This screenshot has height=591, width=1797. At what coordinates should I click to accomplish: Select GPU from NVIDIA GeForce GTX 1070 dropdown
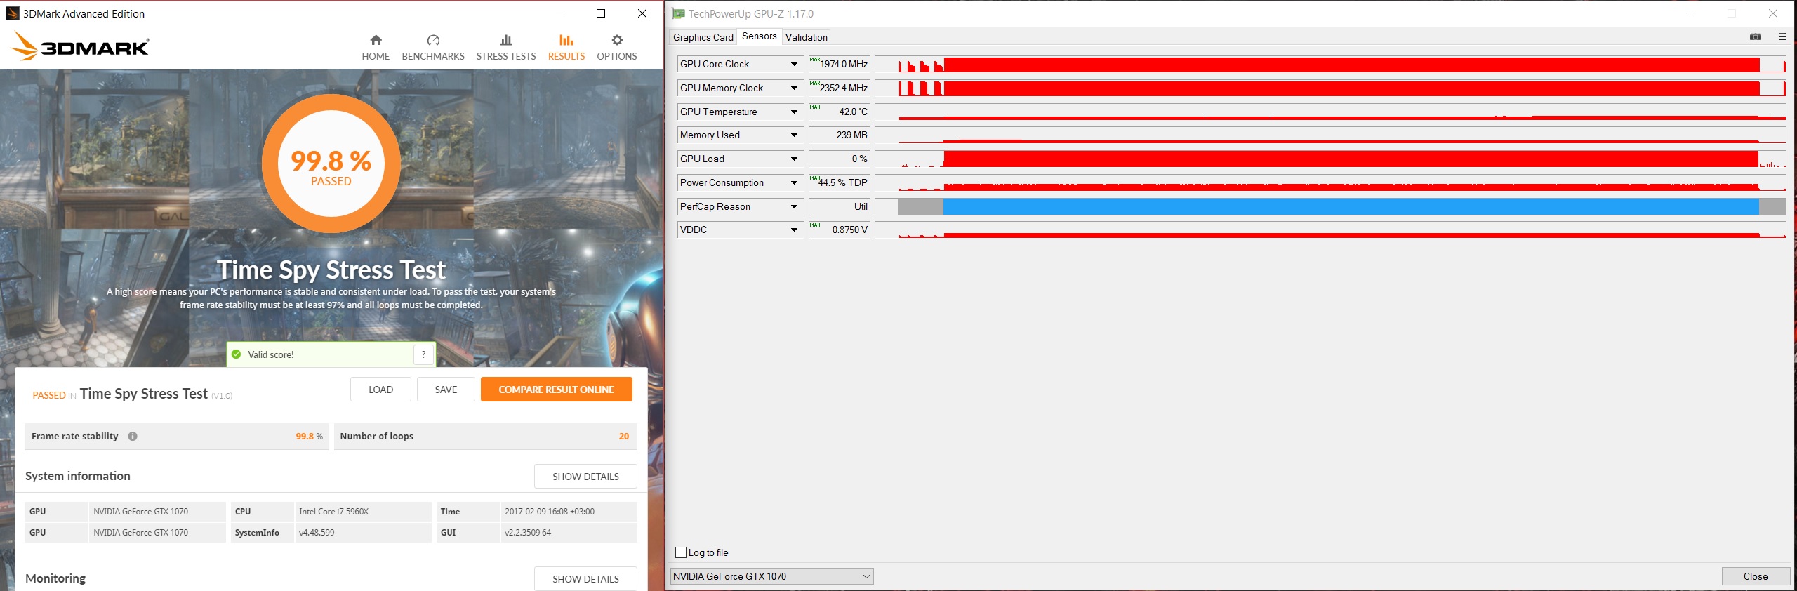click(x=771, y=576)
